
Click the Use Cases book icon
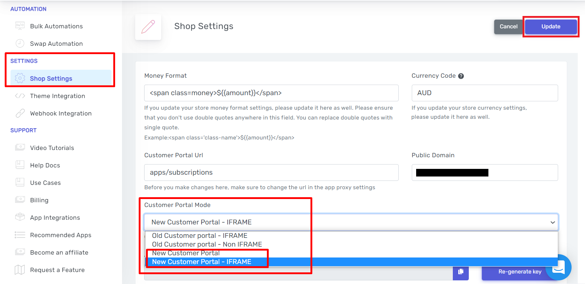pyautogui.click(x=20, y=182)
